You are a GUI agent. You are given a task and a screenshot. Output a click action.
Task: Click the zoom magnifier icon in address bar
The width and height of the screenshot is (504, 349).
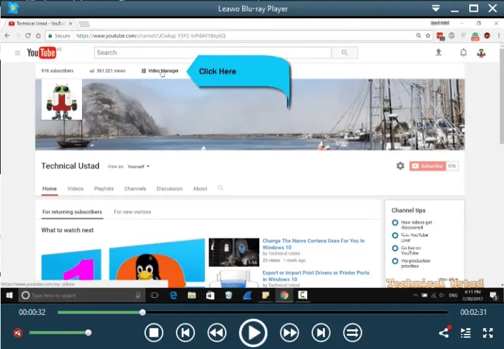pos(419,35)
